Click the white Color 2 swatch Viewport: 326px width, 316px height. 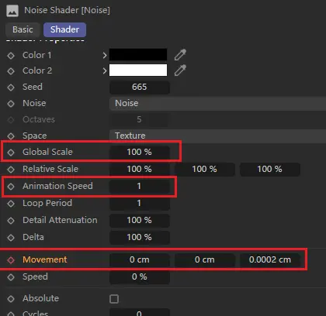[x=138, y=70]
